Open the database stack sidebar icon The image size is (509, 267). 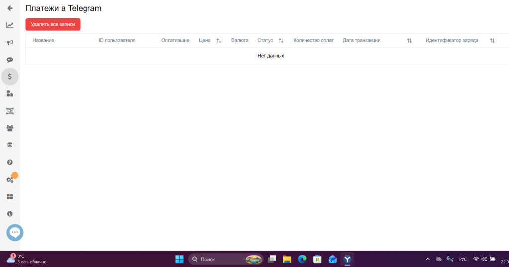(x=10, y=145)
